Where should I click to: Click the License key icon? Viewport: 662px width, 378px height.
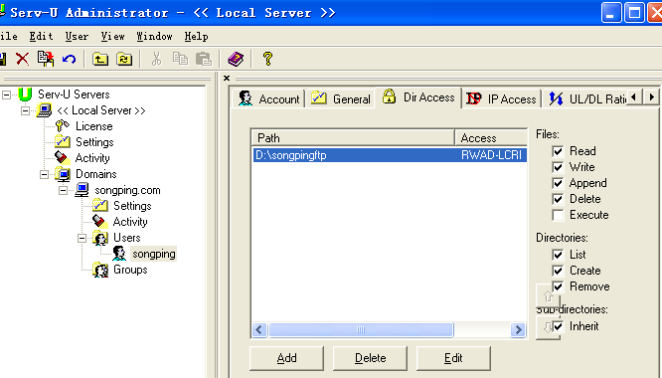[x=63, y=126]
